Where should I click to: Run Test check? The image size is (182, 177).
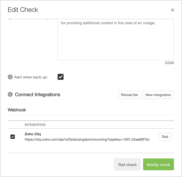(x=127, y=164)
